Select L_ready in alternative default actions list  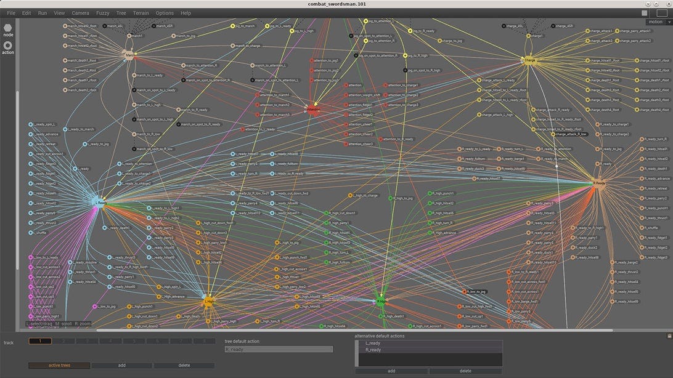[x=430, y=344]
